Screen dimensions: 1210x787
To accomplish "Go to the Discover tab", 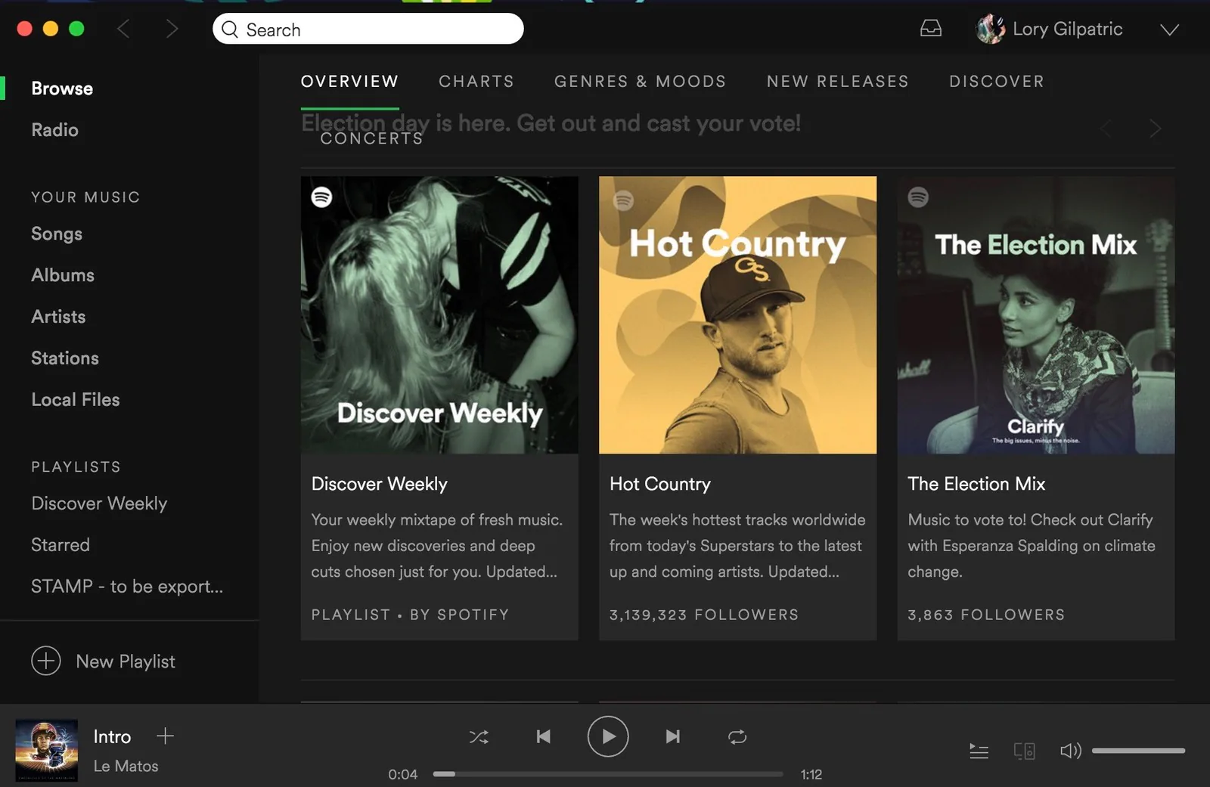I will [x=997, y=82].
